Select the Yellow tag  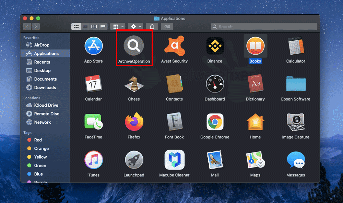tap(45, 157)
